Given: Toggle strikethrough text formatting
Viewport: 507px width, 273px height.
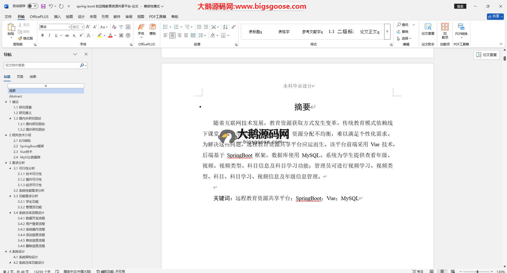Looking at the screenshot, I should point(67,35).
